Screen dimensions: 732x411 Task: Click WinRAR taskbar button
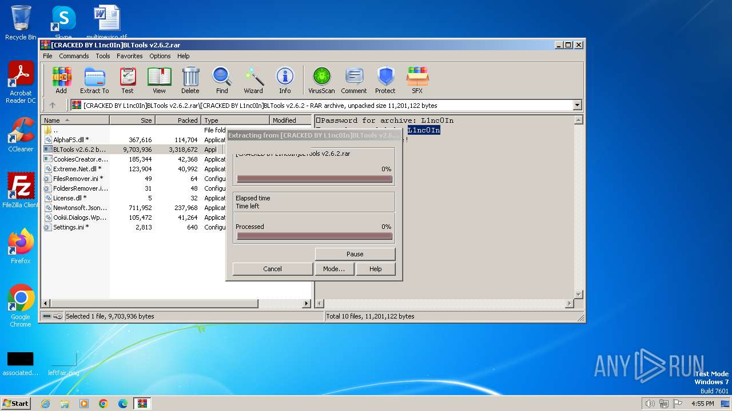point(142,403)
